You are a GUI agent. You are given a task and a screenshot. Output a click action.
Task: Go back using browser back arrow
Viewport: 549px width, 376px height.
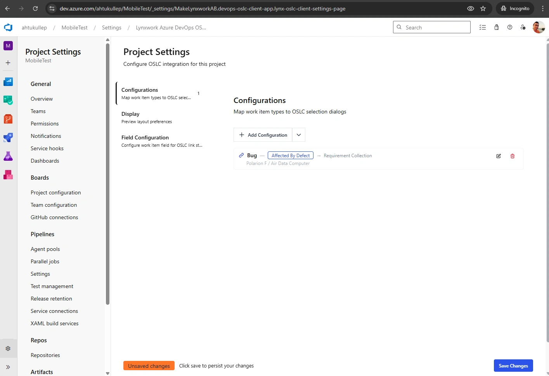pyautogui.click(x=7, y=9)
